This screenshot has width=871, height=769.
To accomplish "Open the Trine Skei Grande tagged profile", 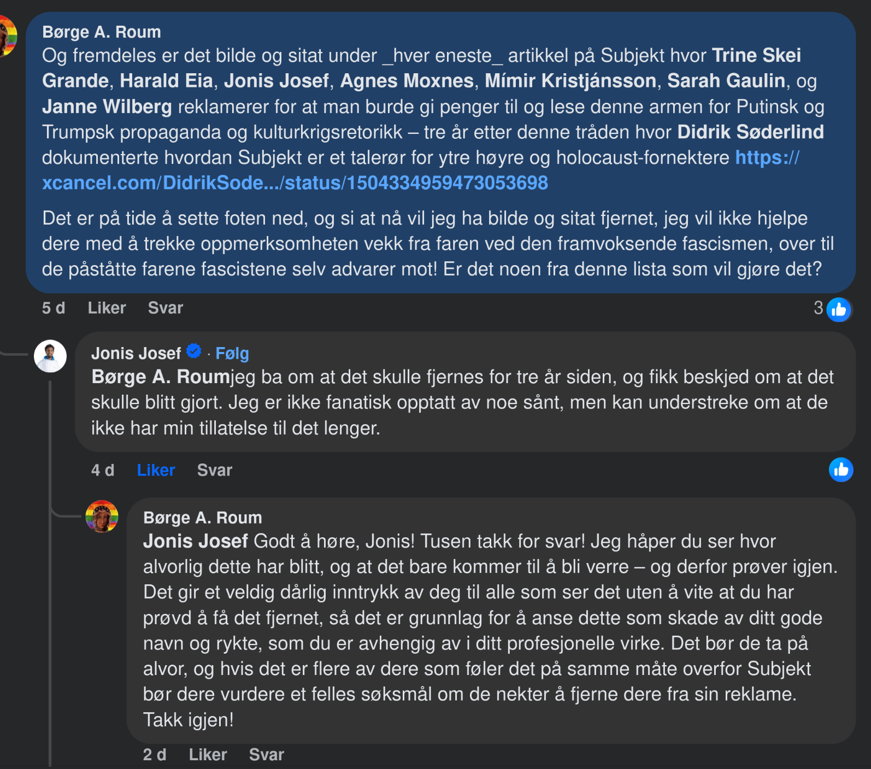I will (x=421, y=68).
